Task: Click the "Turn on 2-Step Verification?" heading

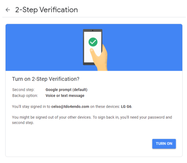Action: tap(46, 79)
